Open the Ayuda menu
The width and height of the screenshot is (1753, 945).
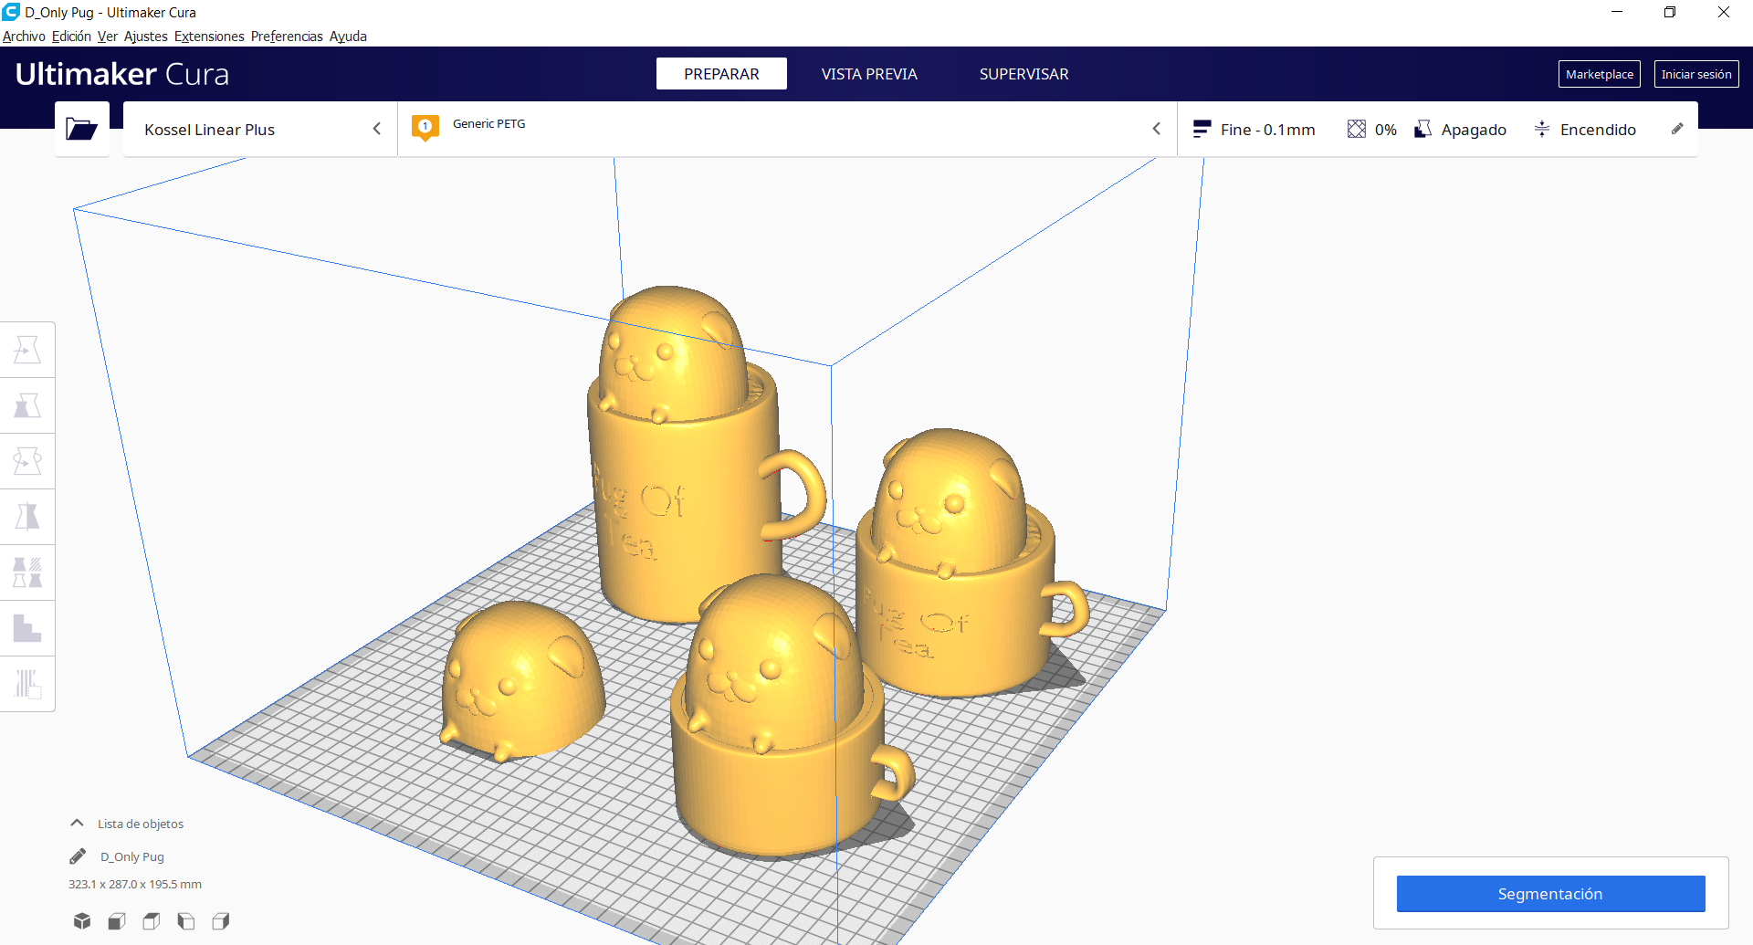[x=348, y=37]
